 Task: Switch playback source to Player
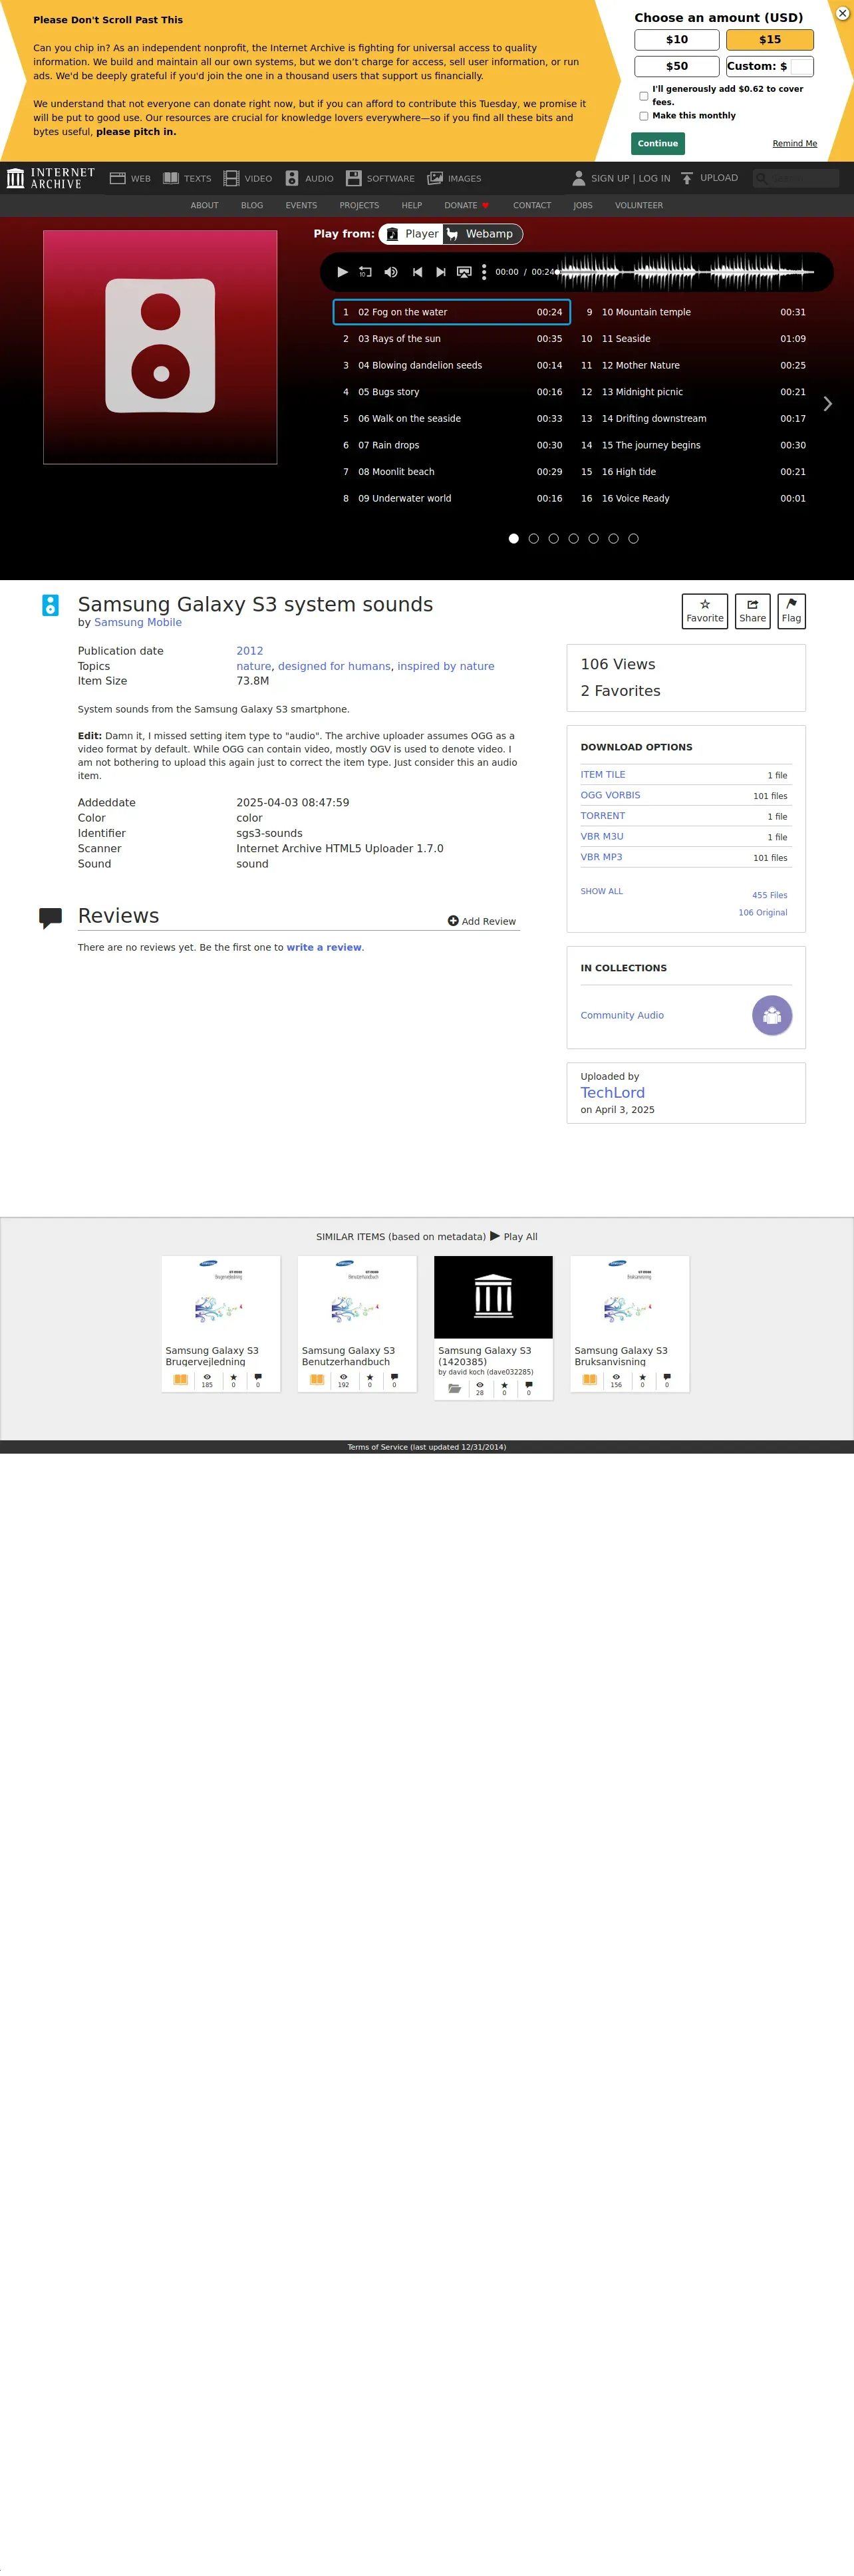click(x=412, y=234)
